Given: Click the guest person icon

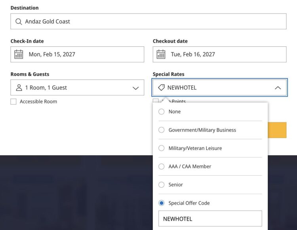Looking at the screenshot, I should (19, 87).
